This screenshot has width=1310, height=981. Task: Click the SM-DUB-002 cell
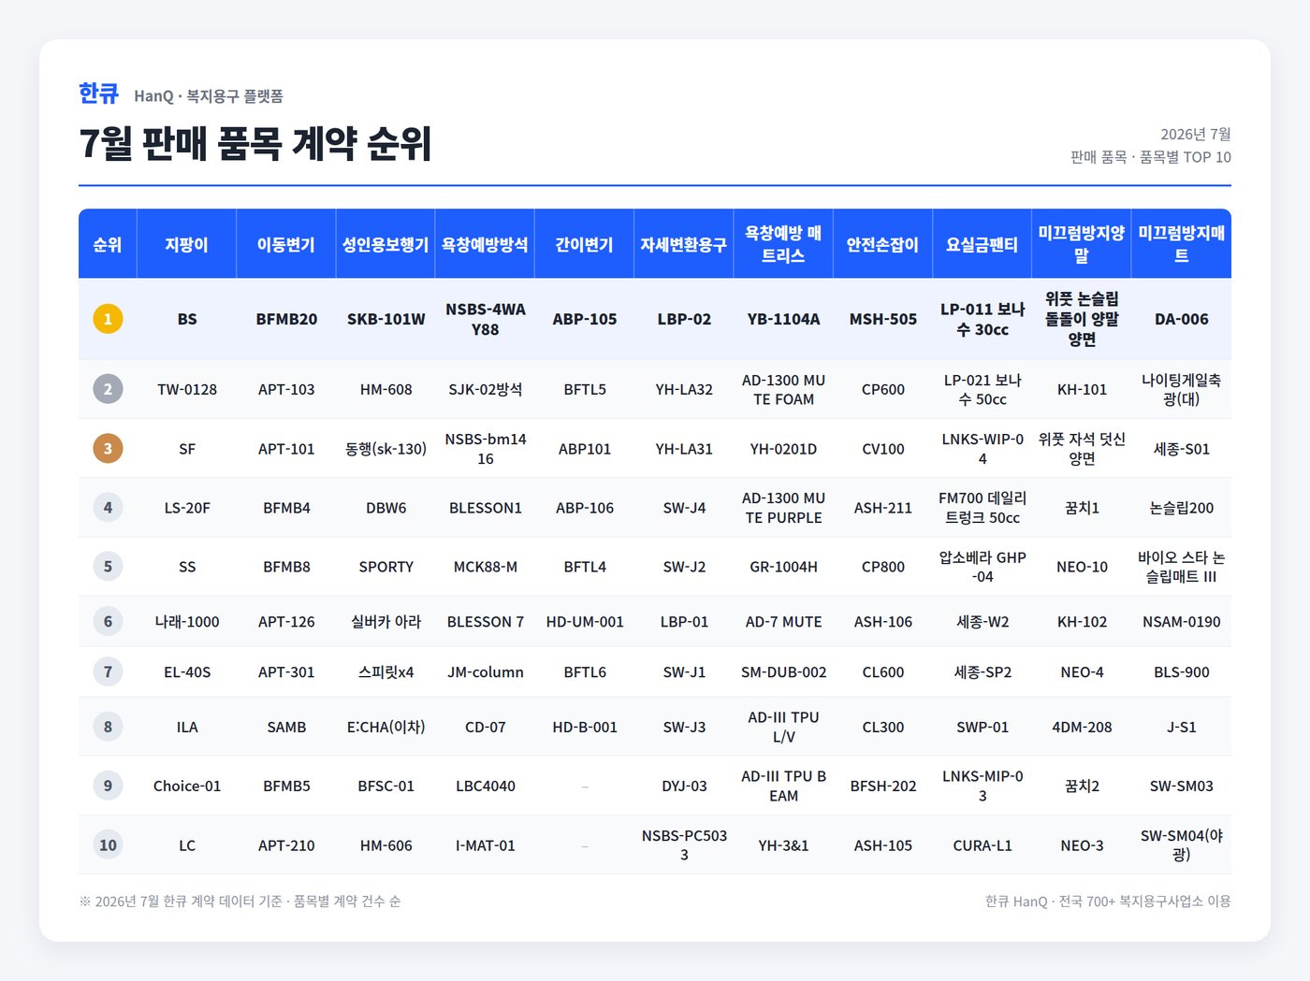[783, 672]
